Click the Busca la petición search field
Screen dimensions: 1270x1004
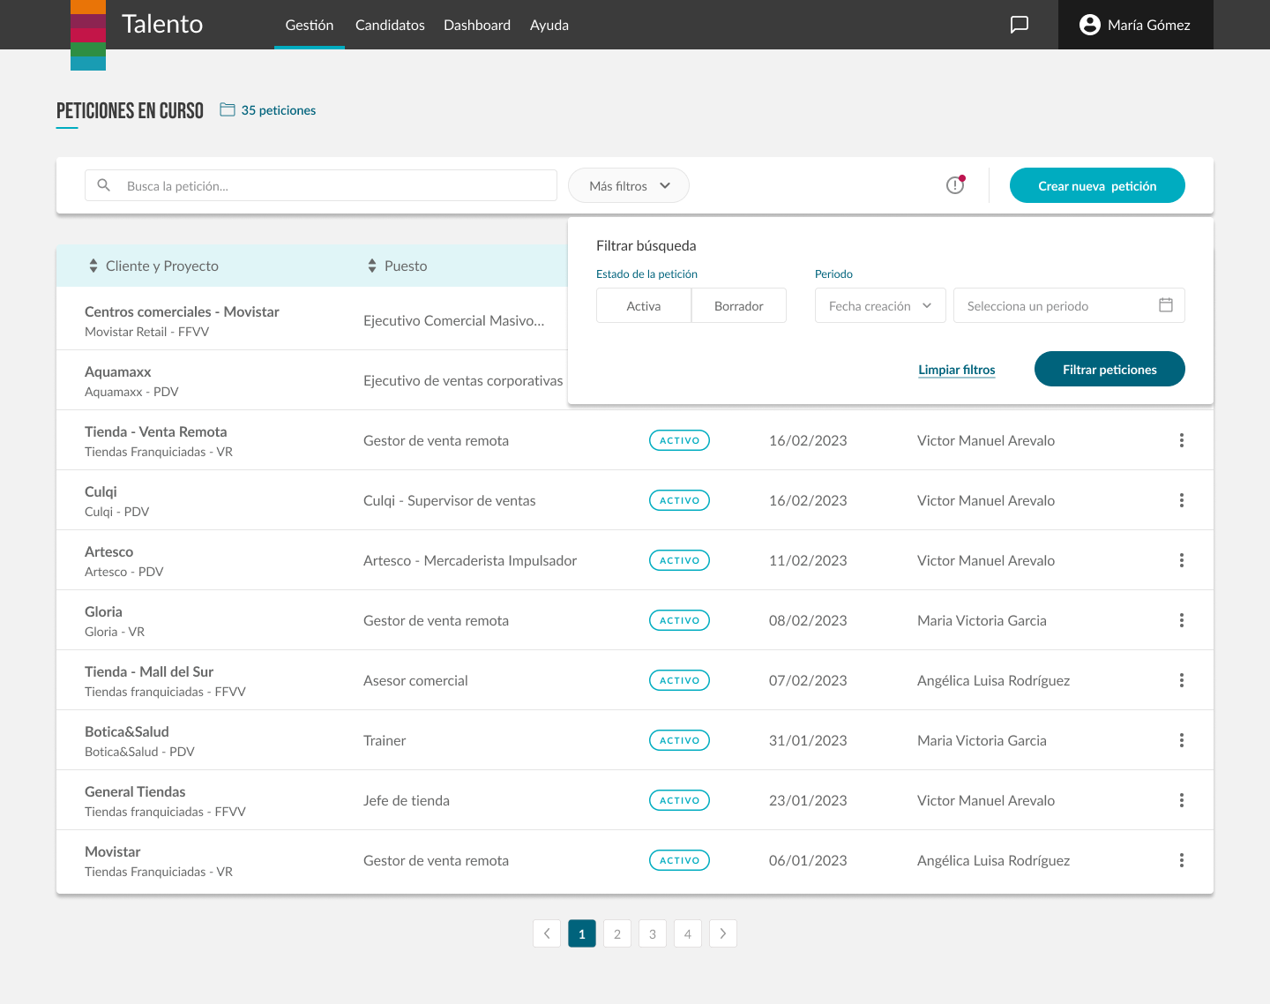coord(335,185)
